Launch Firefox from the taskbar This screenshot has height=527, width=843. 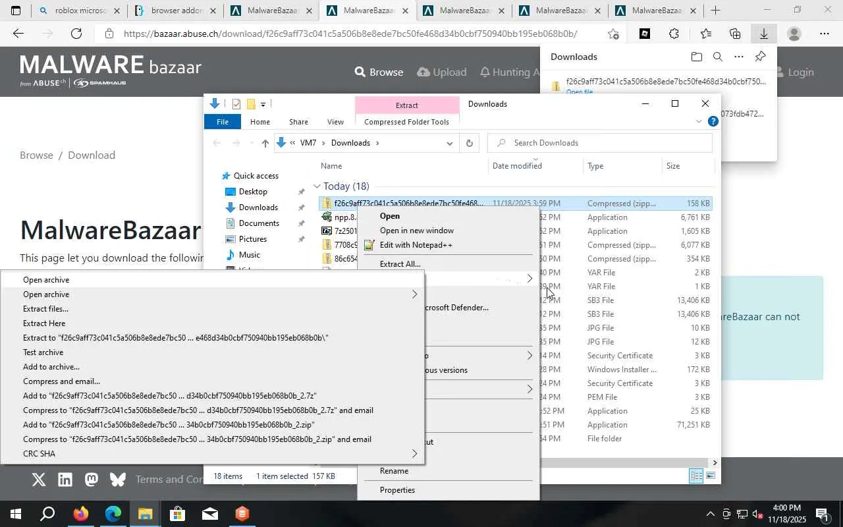(81, 514)
